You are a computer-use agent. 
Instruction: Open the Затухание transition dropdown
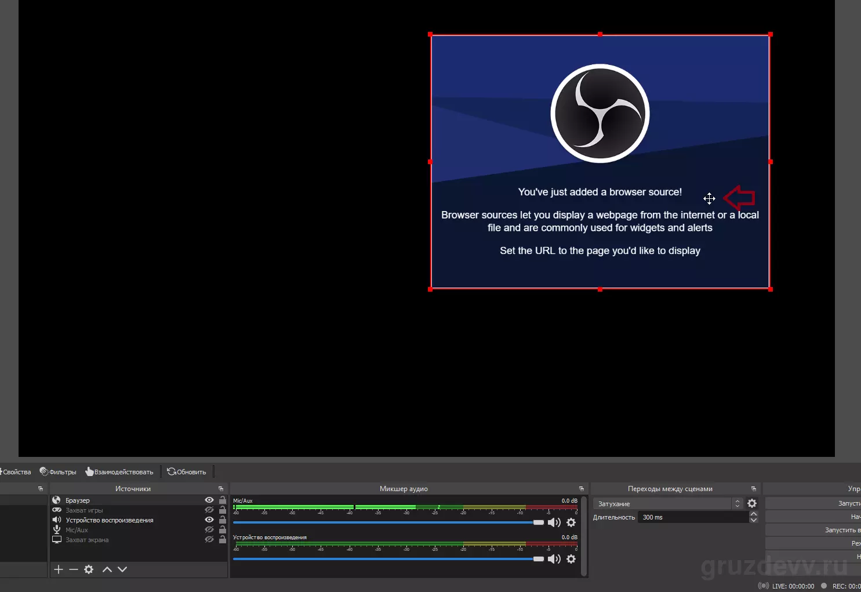(x=668, y=504)
